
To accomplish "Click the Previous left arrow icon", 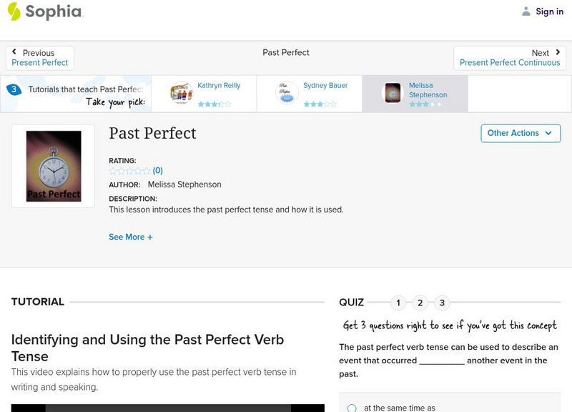I will pos(15,52).
